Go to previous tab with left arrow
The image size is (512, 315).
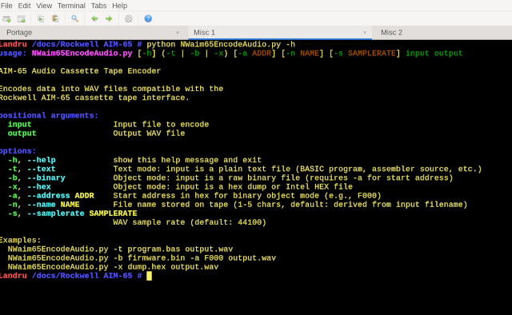(94, 19)
